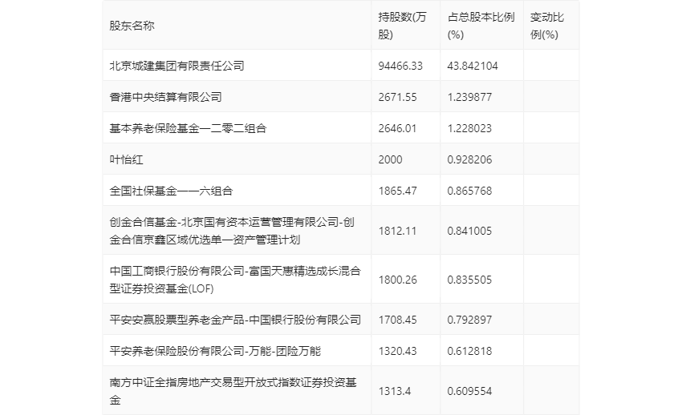682x415 pixels.
Task: Click 创金合信基金 京鑫区域优选 asset plan entry
Action: click(x=232, y=231)
